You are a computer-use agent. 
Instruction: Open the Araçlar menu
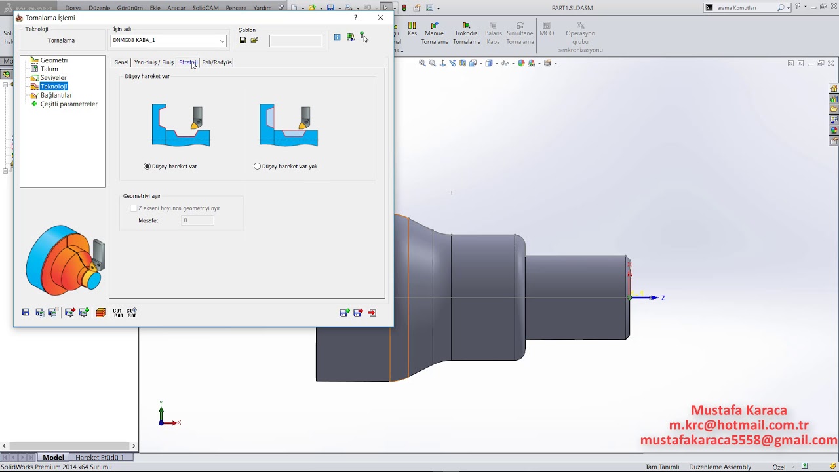(x=176, y=8)
